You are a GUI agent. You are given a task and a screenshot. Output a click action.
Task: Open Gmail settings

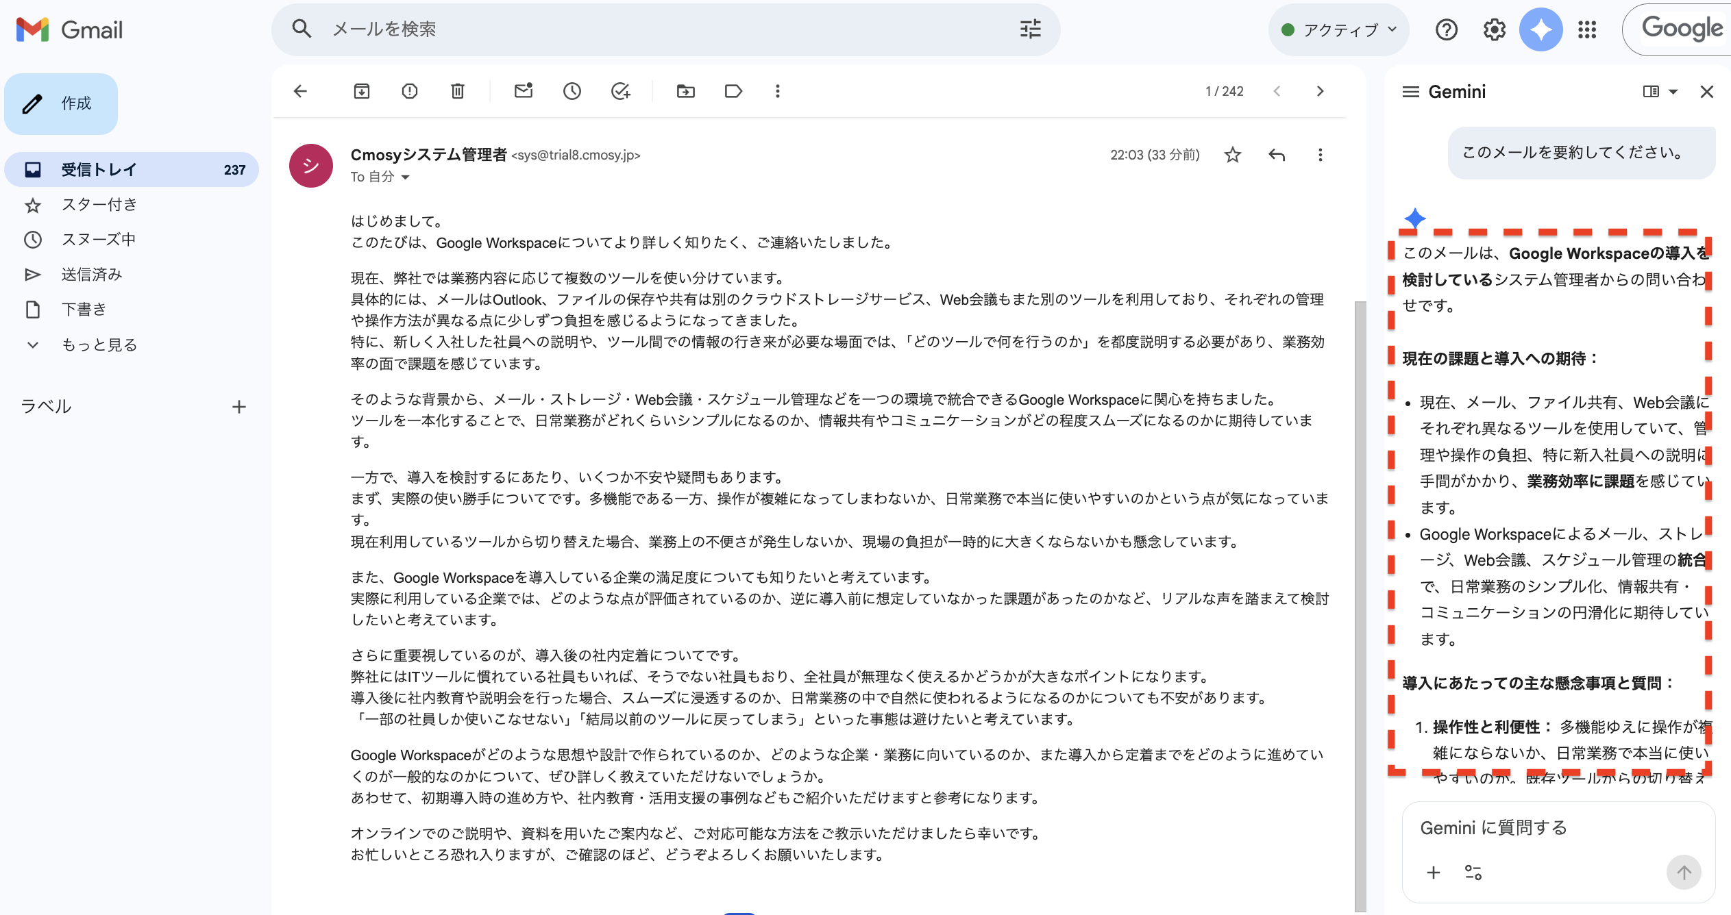pyautogui.click(x=1494, y=29)
